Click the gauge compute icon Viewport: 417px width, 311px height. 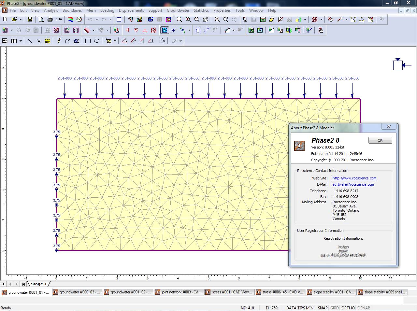click(79, 20)
